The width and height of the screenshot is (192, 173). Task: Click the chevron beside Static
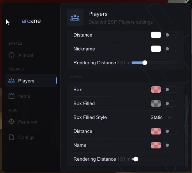click(x=170, y=117)
